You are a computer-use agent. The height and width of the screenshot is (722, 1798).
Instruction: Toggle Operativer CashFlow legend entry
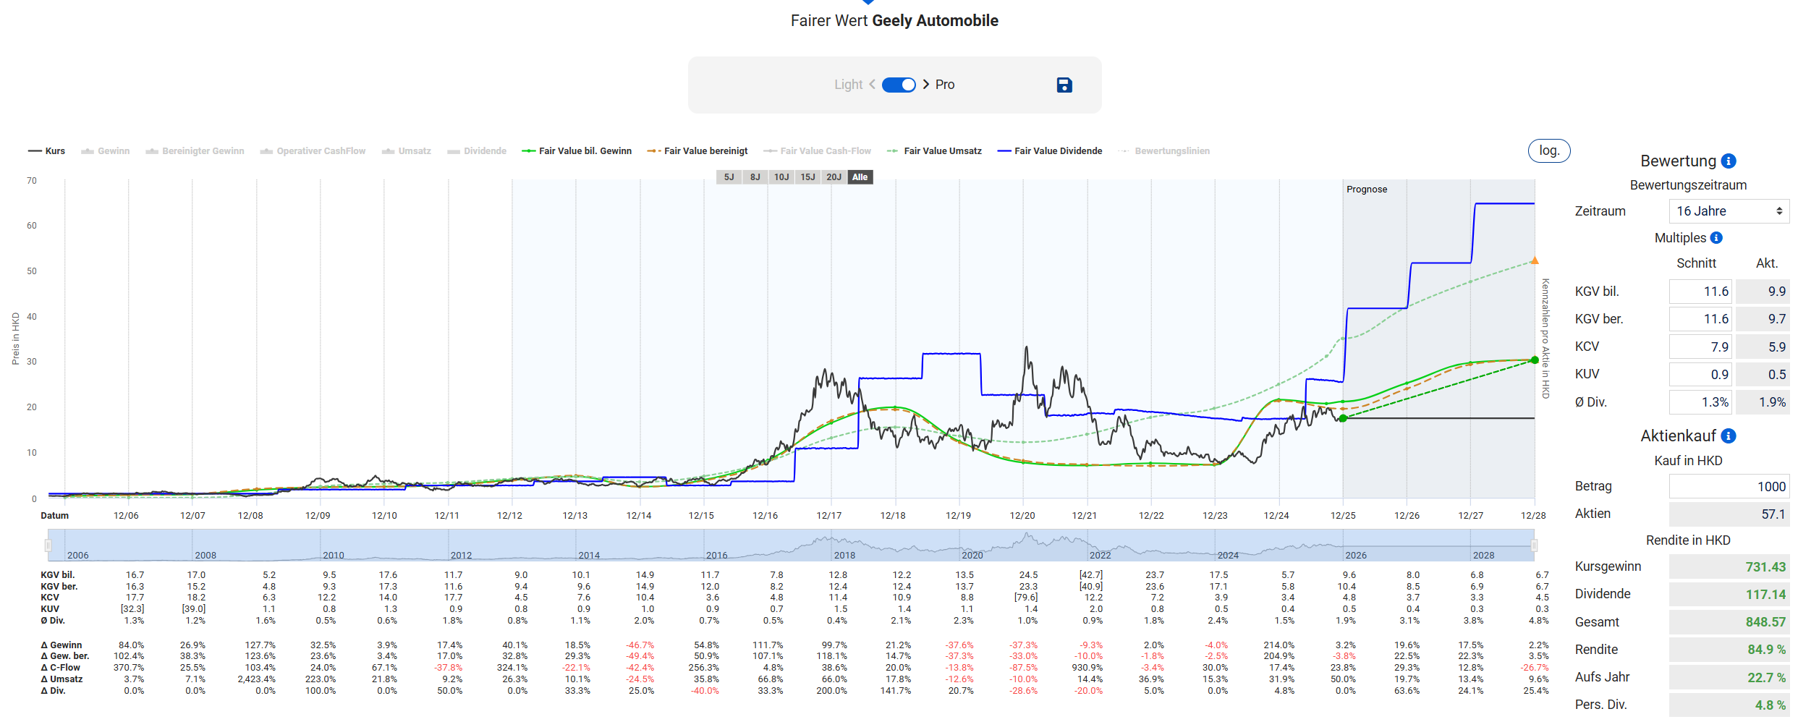(313, 151)
